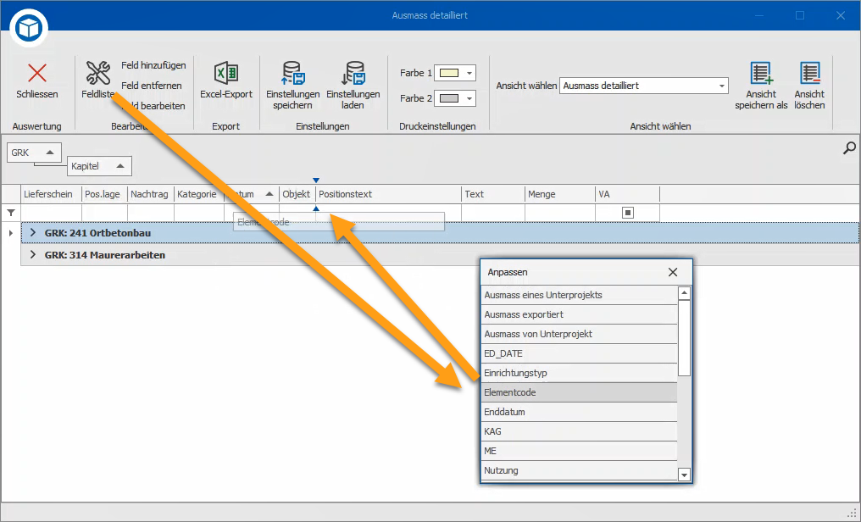Select Ausmass von Unterprojekt field
This screenshot has width=861, height=522.
pos(580,334)
